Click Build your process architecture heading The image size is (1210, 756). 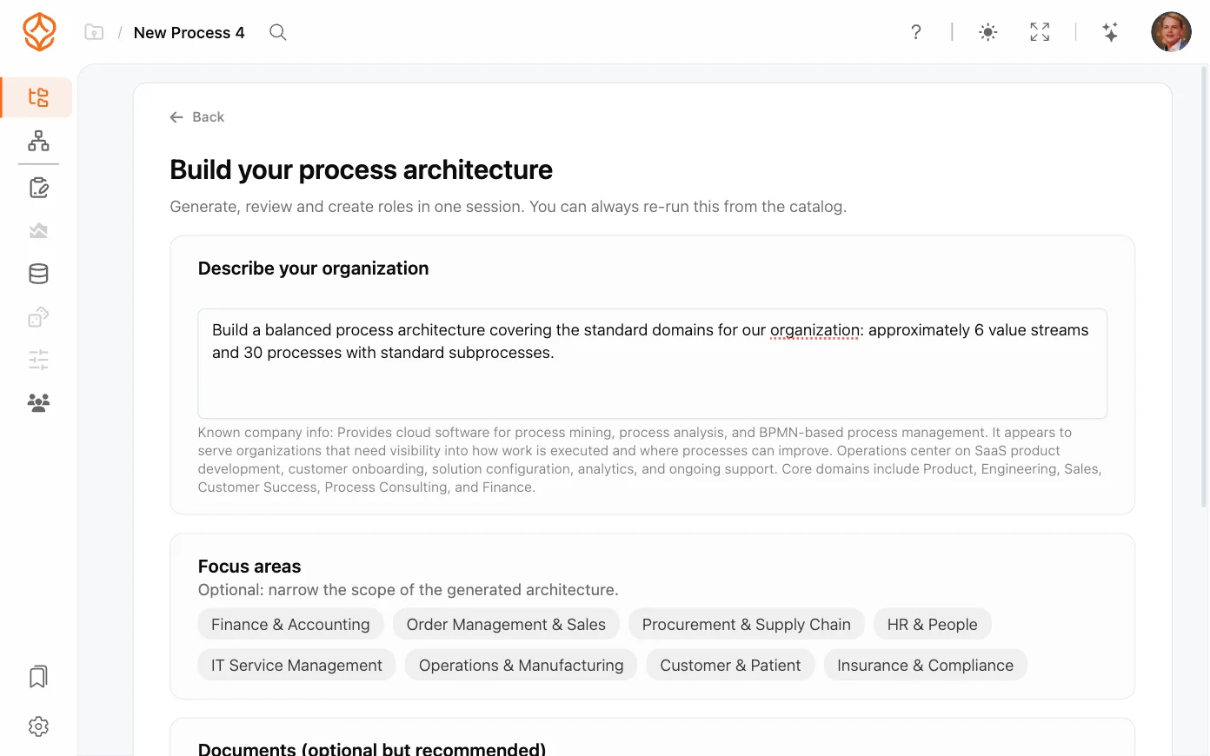tap(361, 169)
